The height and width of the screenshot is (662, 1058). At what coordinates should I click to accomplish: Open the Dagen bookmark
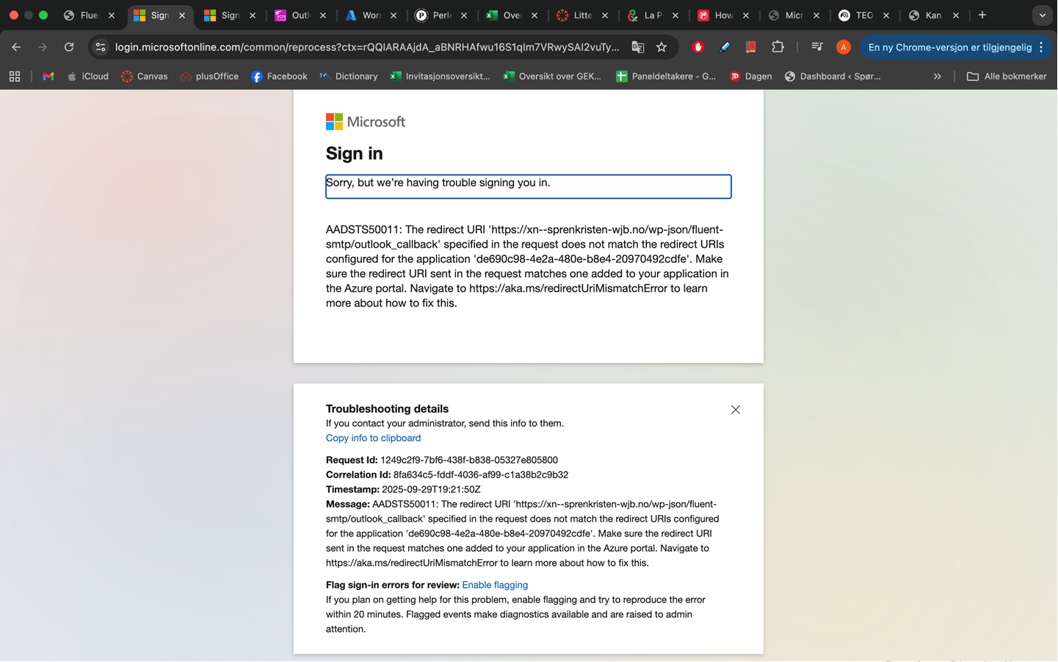click(750, 76)
